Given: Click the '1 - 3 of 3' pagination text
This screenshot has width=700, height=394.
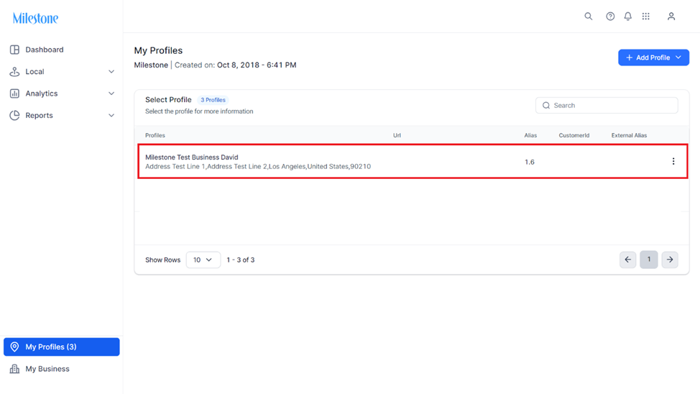Looking at the screenshot, I should tap(241, 260).
